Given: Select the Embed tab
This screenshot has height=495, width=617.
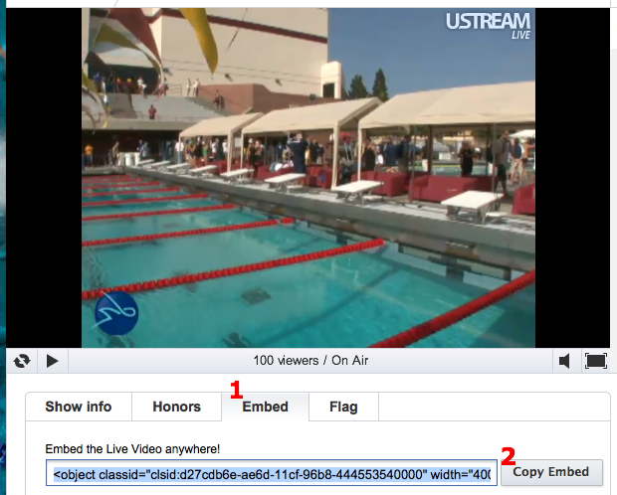Looking at the screenshot, I should (266, 407).
